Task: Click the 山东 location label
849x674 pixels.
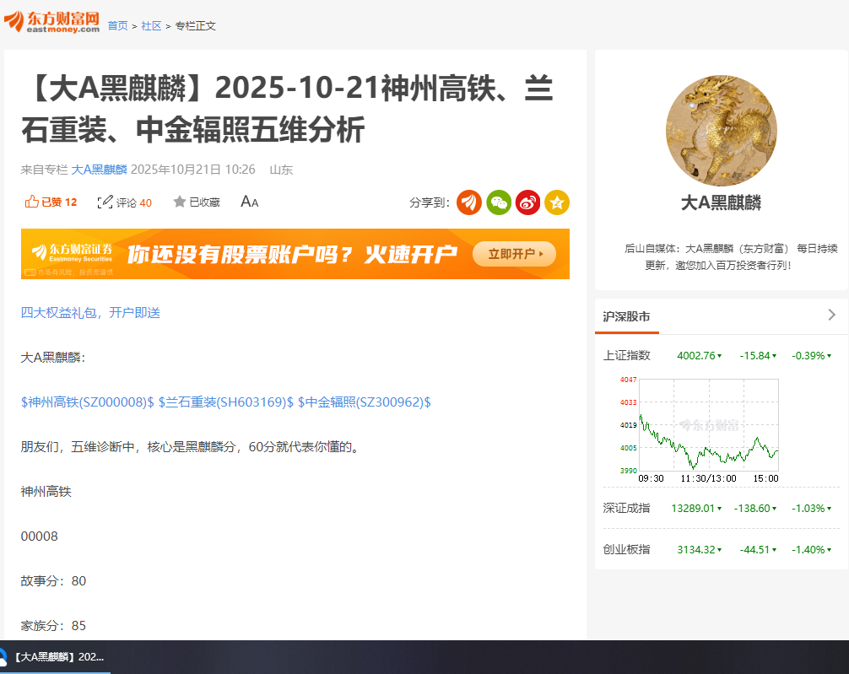Action: 281,170
